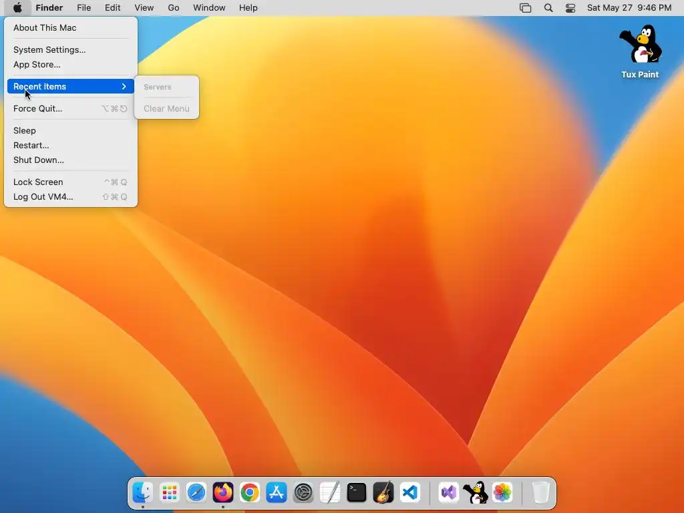
Task: Select Tux Paint desktop icon
Action: [x=640, y=51]
